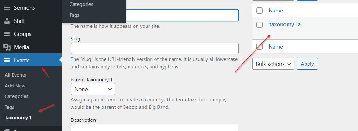The width and height of the screenshot is (358, 131).
Task: Toggle the select-all checkbox in table footer
Action: [x=260, y=47]
